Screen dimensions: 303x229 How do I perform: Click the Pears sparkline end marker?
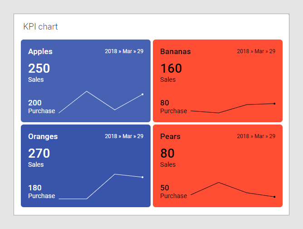[274, 197]
